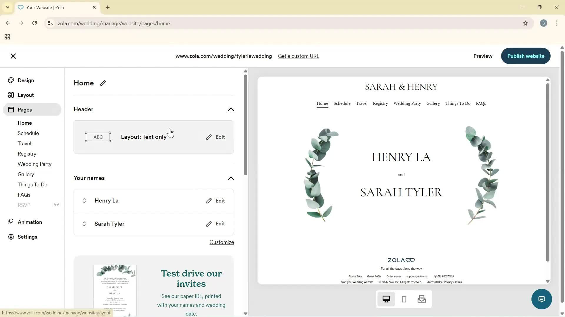Open website Settings from sidebar

pos(28,237)
